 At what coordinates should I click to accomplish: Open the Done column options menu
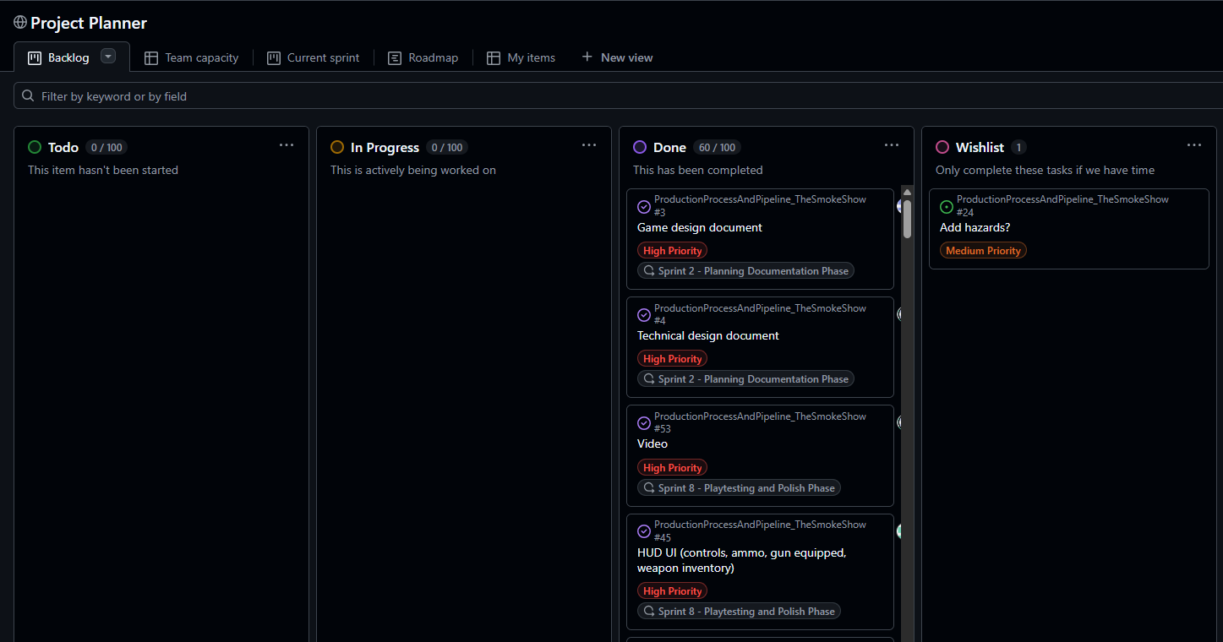click(x=892, y=145)
